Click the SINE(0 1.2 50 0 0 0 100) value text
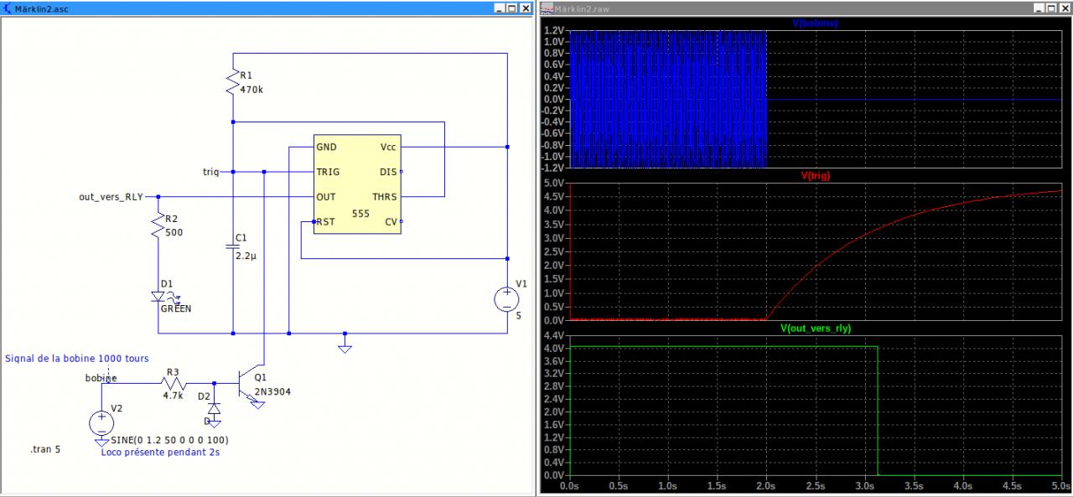The height and width of the screenshot is (497, 1073). pos(168,440)
